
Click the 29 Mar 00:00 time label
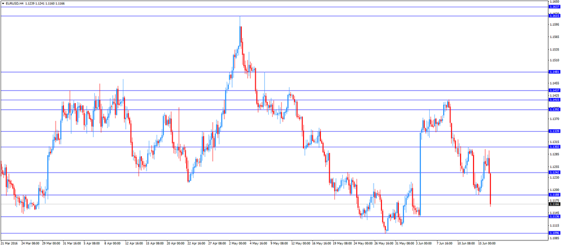tap(51, 243)
